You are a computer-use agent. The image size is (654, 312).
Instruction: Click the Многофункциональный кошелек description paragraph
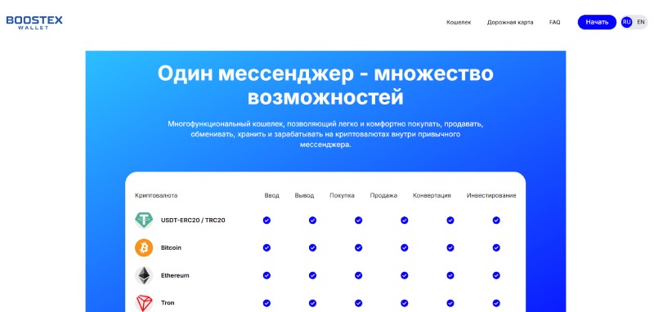click(x=325, y=135)
